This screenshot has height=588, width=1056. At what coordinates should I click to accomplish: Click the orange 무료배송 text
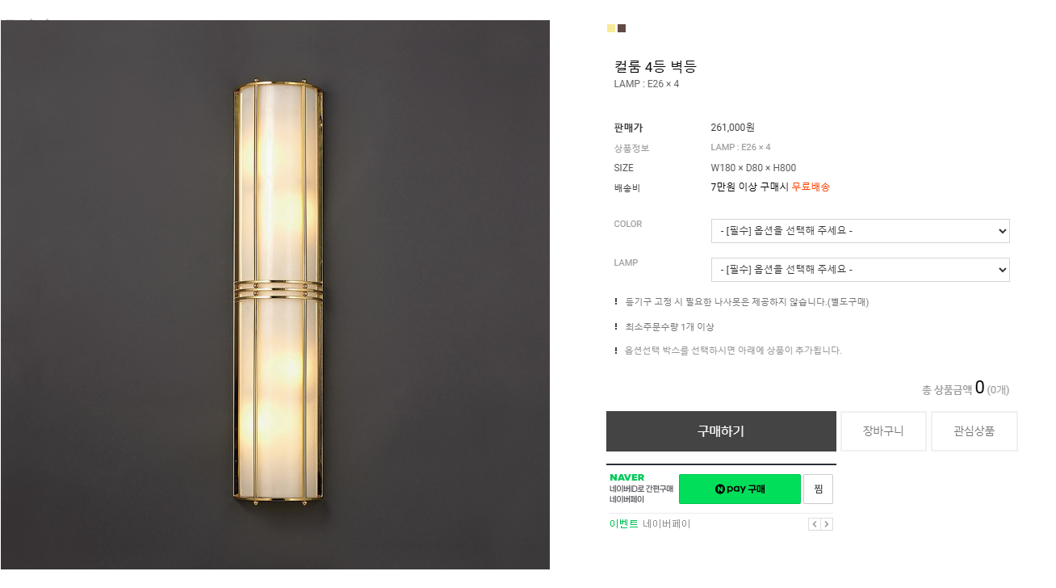click(x=811, y=187)
